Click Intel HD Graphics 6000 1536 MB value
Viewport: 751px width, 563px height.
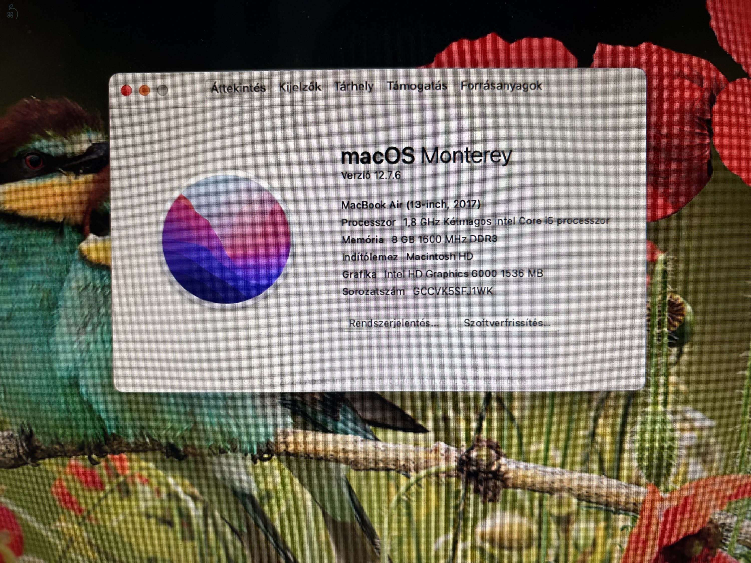(463, 273)
